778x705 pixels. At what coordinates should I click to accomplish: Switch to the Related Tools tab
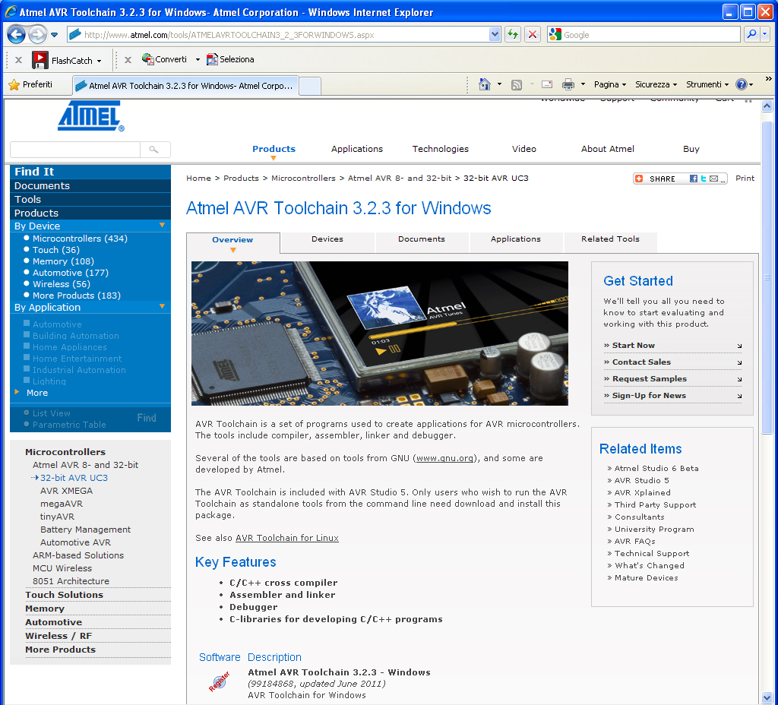tap(610, 239)
